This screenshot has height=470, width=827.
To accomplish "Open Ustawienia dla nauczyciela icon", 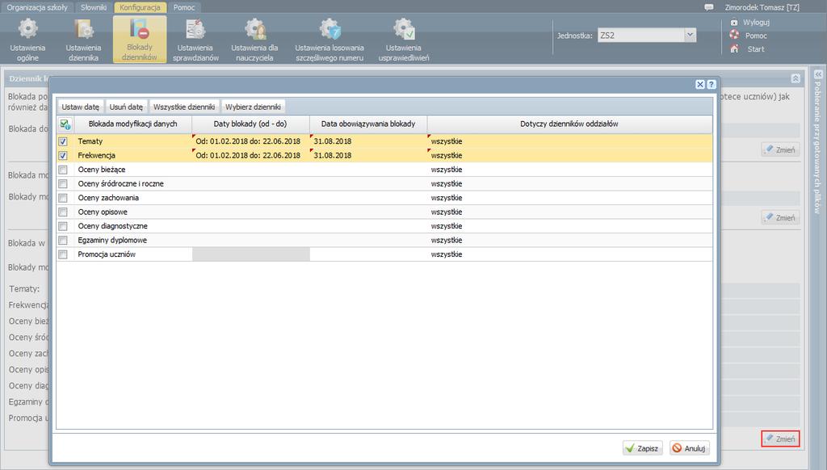I will pyautogui.click(x=254, y=29).
